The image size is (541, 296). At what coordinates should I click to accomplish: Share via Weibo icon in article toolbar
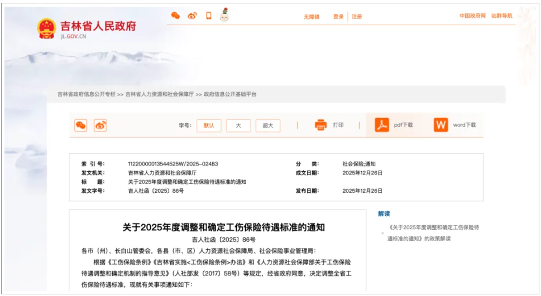(100, 125)
